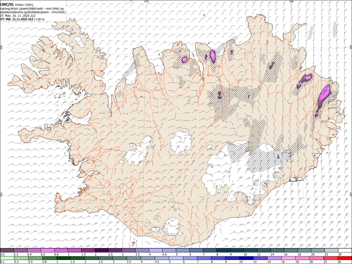This screenshot has height=264, width=352.
Task: Click the dark teal swatch labeled 8 in purple legend
Action: 223,250
